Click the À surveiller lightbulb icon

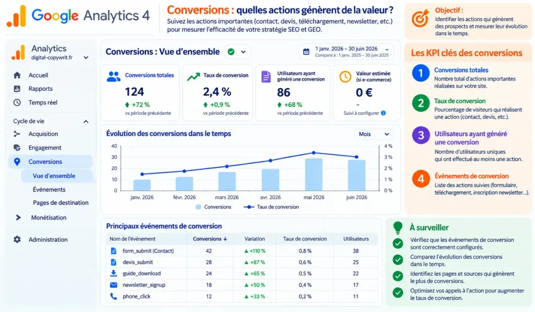[x=398, y=228]
